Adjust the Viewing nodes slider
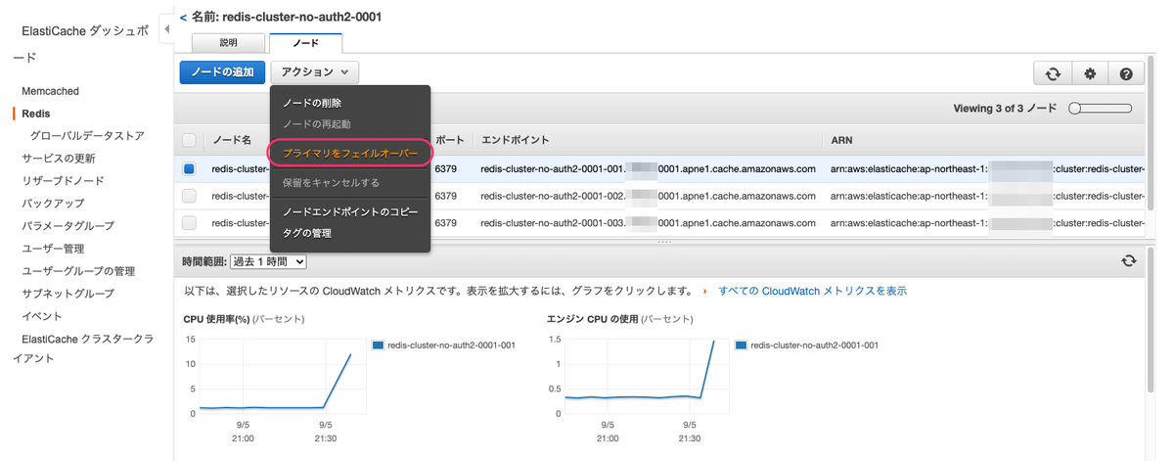Screen dimensions: 1174x461 pyautogui.click(x=1101, y=109)
